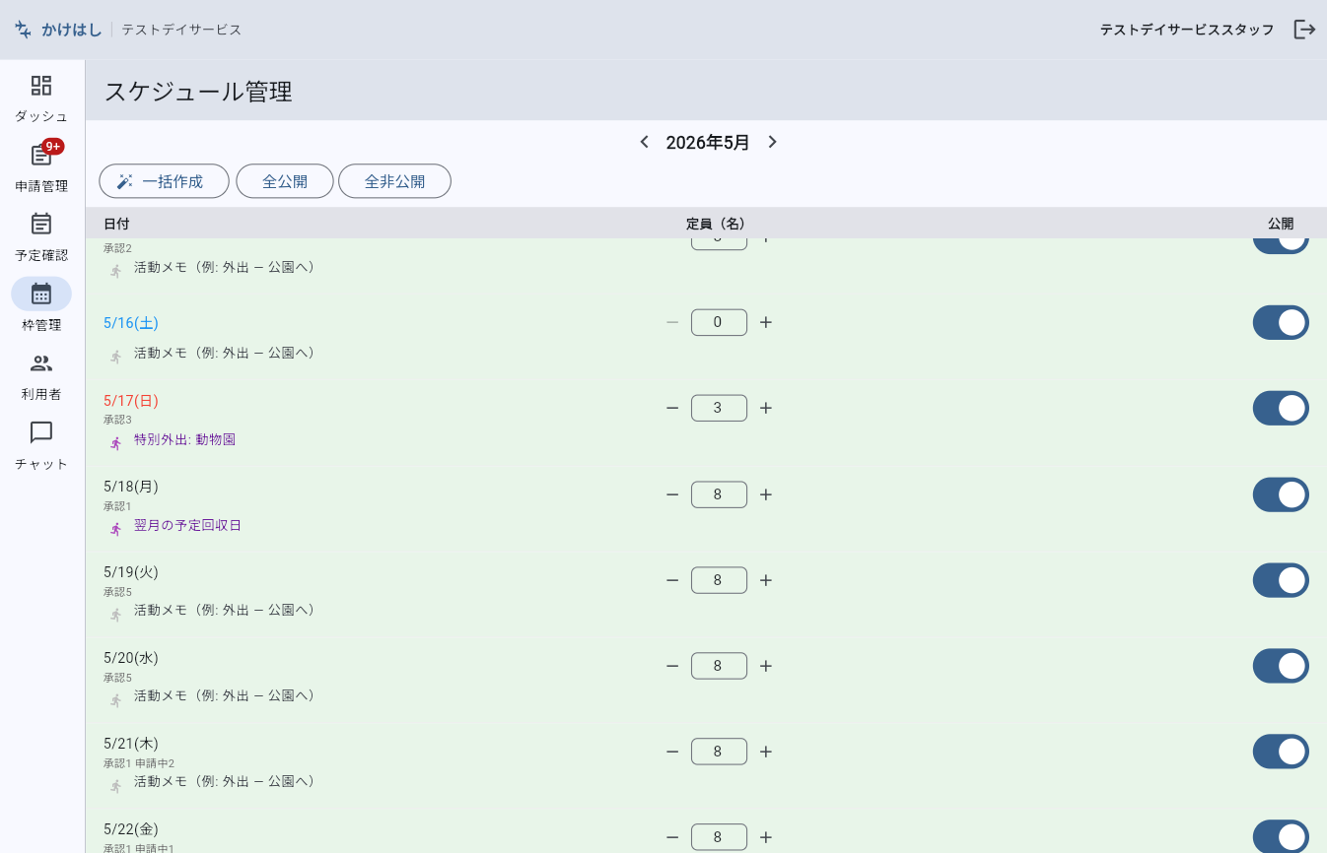Click the capacity field for 5/16(土)
This screenshot has width=1327, height=853.
point(719,322)
